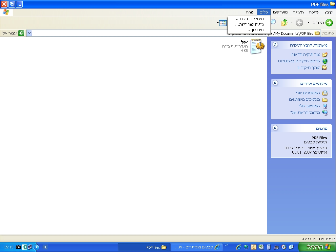
Task: Open the address bar dropdown arrow
Action: (29, 33)
